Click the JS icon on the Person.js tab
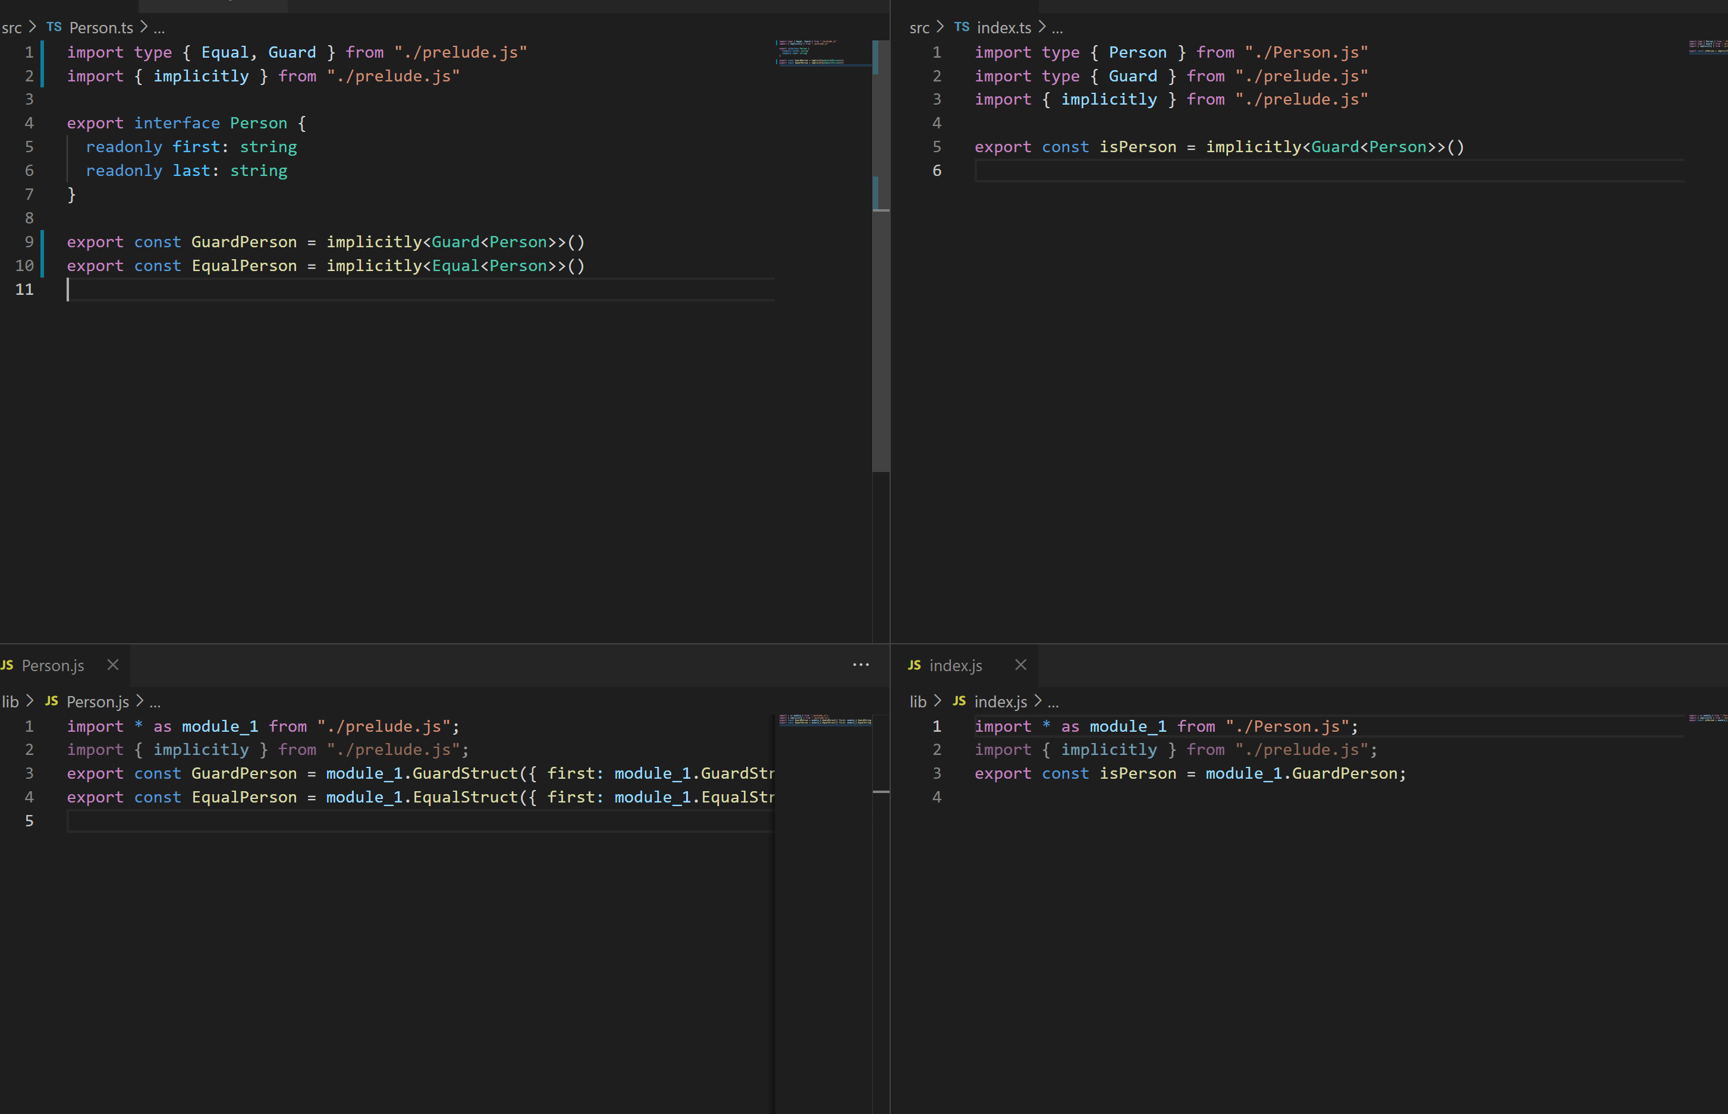The image size is (1728, 1114). coord(7,665)
